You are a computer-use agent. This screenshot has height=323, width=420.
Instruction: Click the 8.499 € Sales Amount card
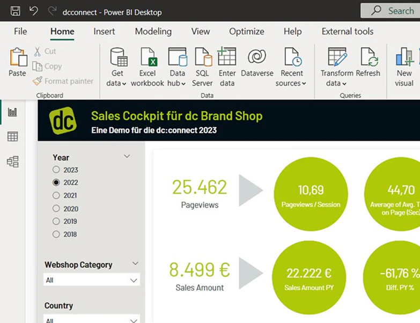coord(200,276)
